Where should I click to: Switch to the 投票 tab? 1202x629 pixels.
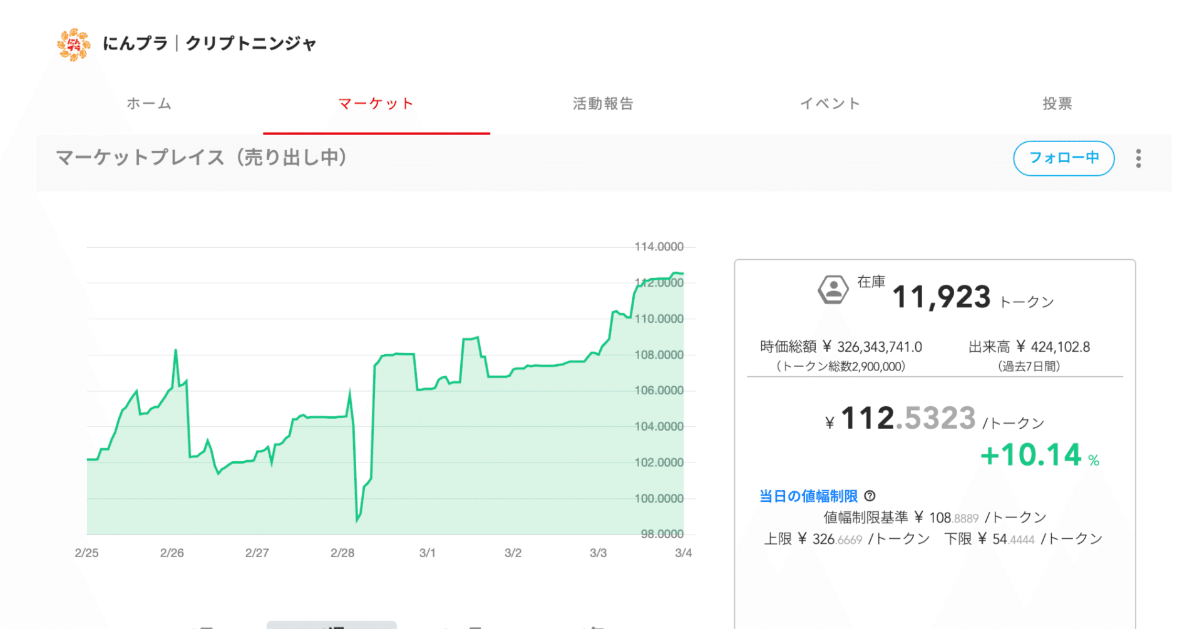(x=1057, y=104)
